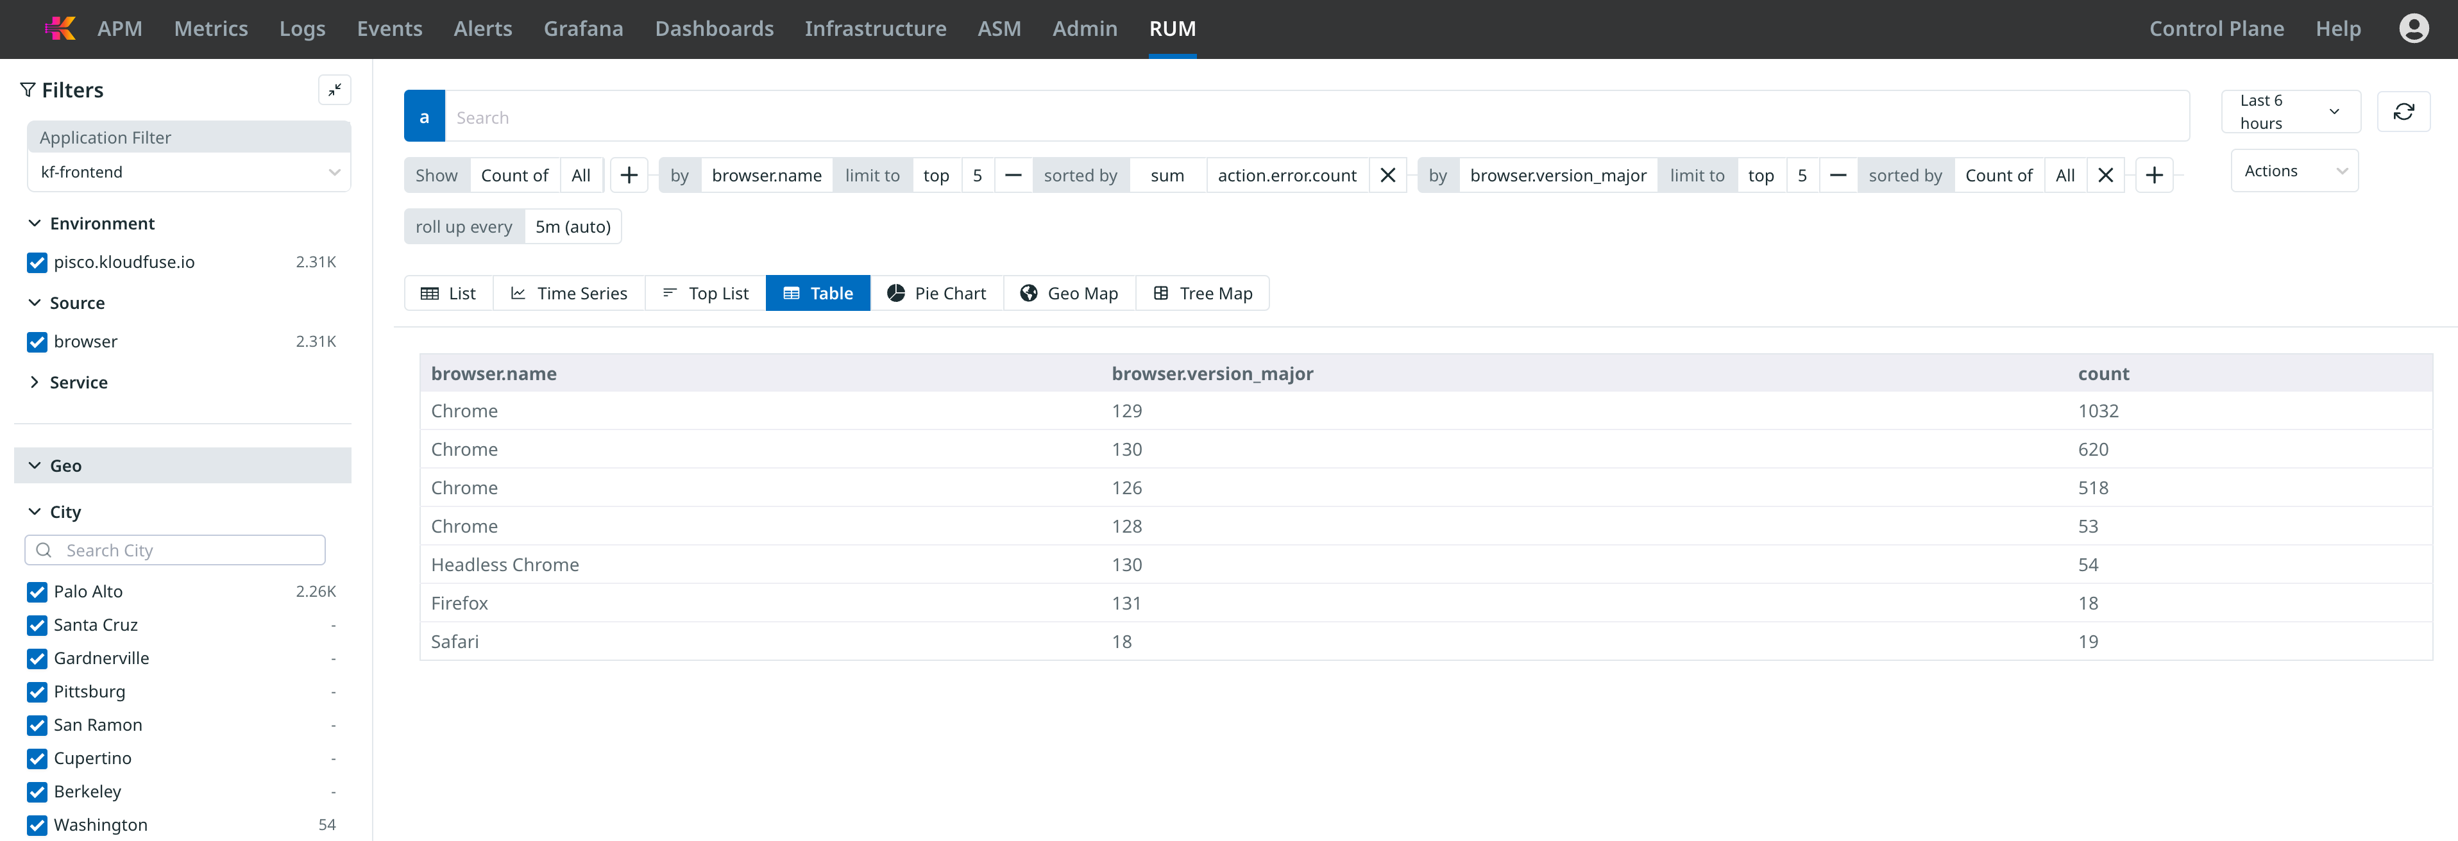
Task: Go to the Dashboards menu
Action: 714,29
